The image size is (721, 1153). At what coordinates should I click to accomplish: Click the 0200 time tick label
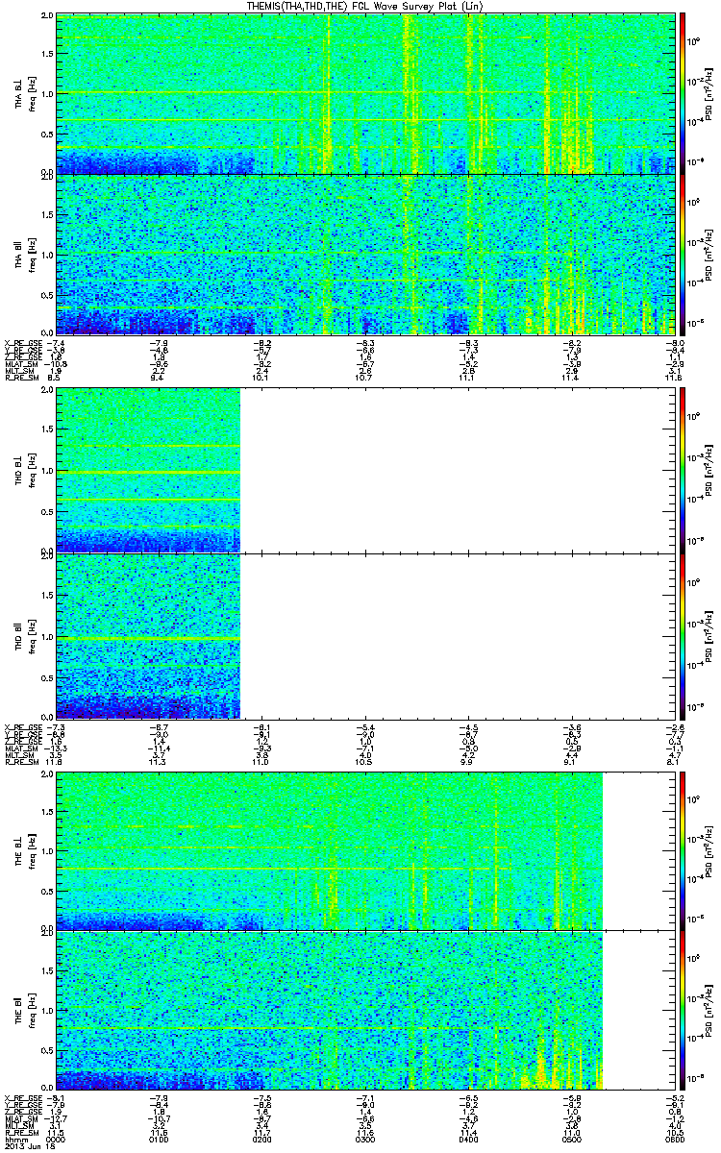tap(262, 1141)
